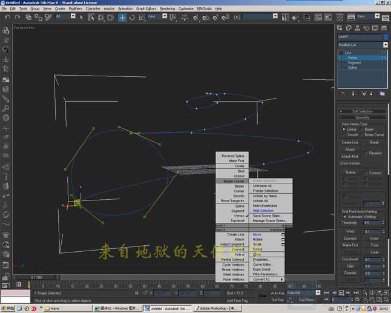Toggle the Auto Key button
Viewport: 391px width, 313px height.
[278, 293]
